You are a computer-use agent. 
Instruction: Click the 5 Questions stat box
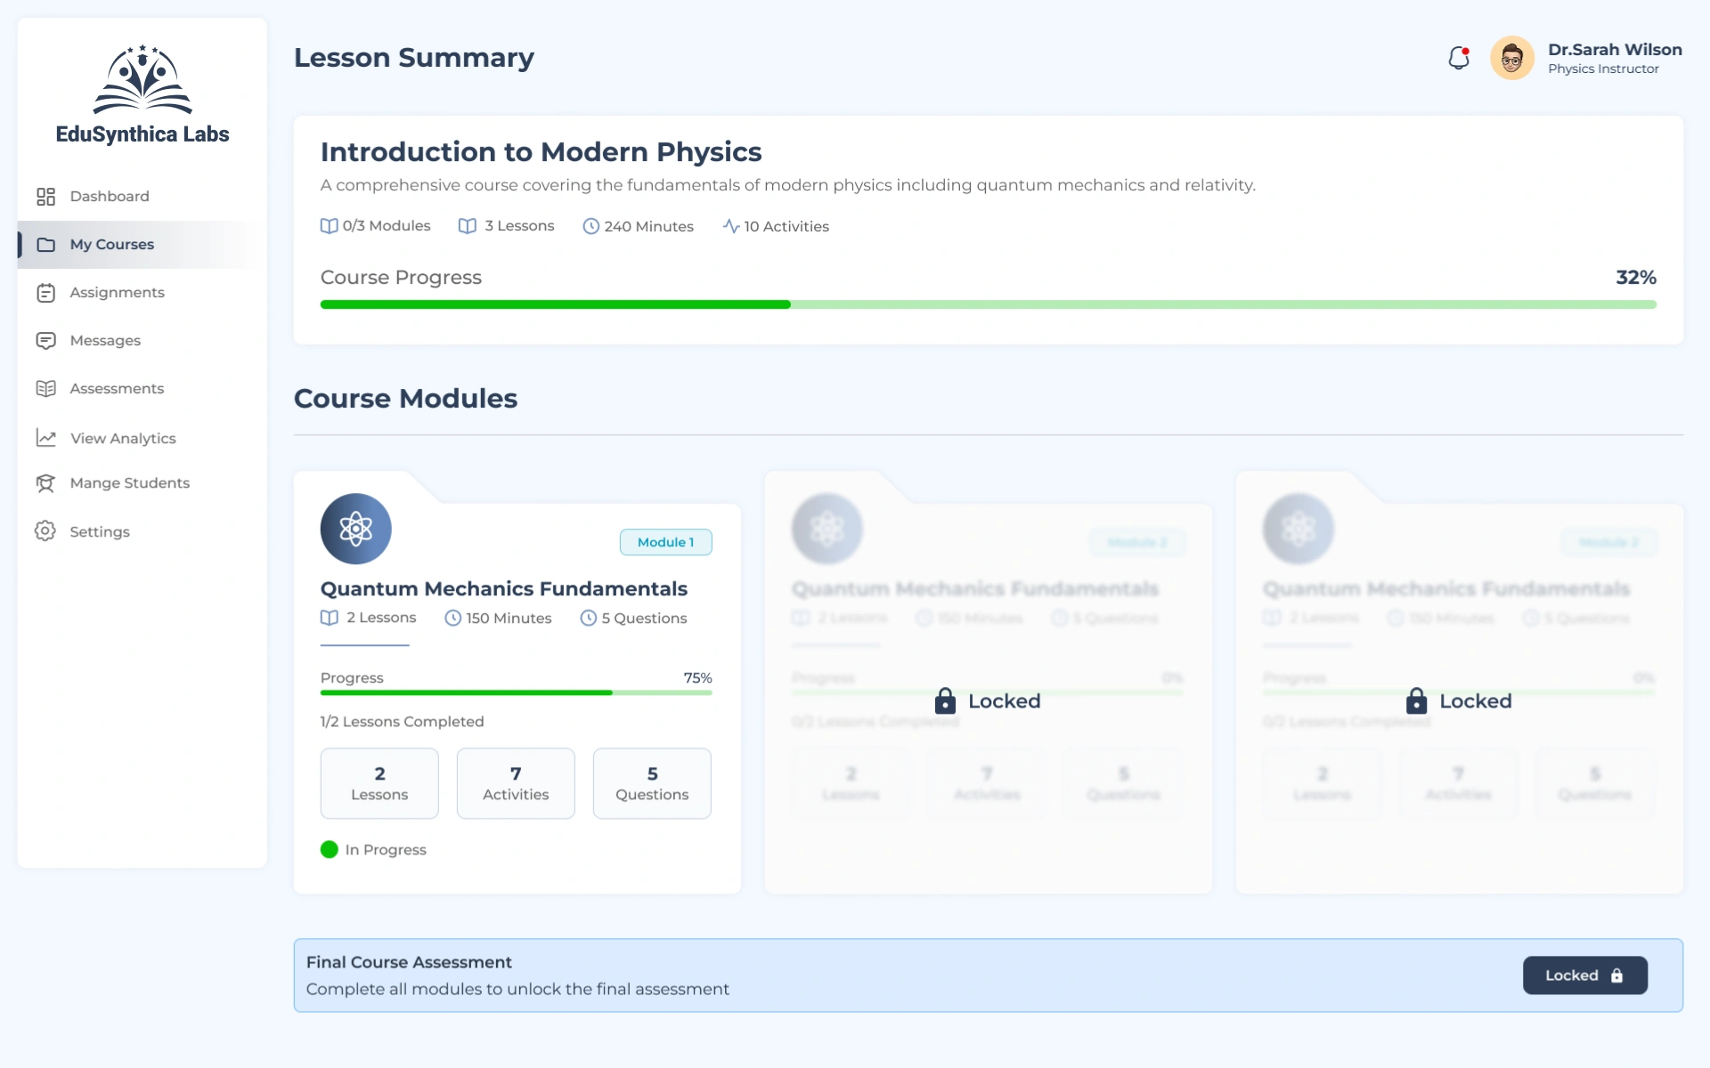(652, 783)
